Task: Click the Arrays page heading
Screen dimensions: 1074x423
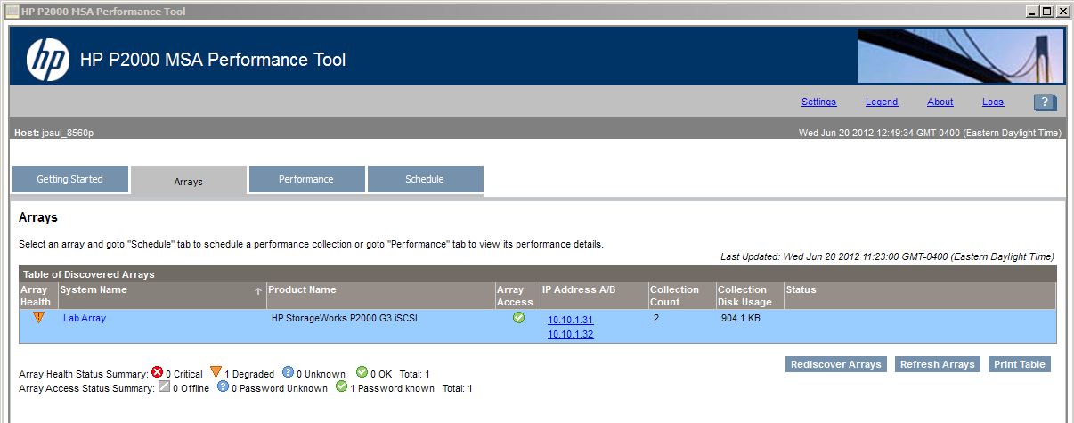Action: click(x=38, y=217)
